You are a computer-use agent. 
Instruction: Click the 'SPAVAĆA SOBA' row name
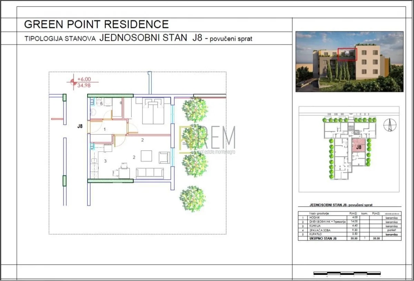[320, 230]
